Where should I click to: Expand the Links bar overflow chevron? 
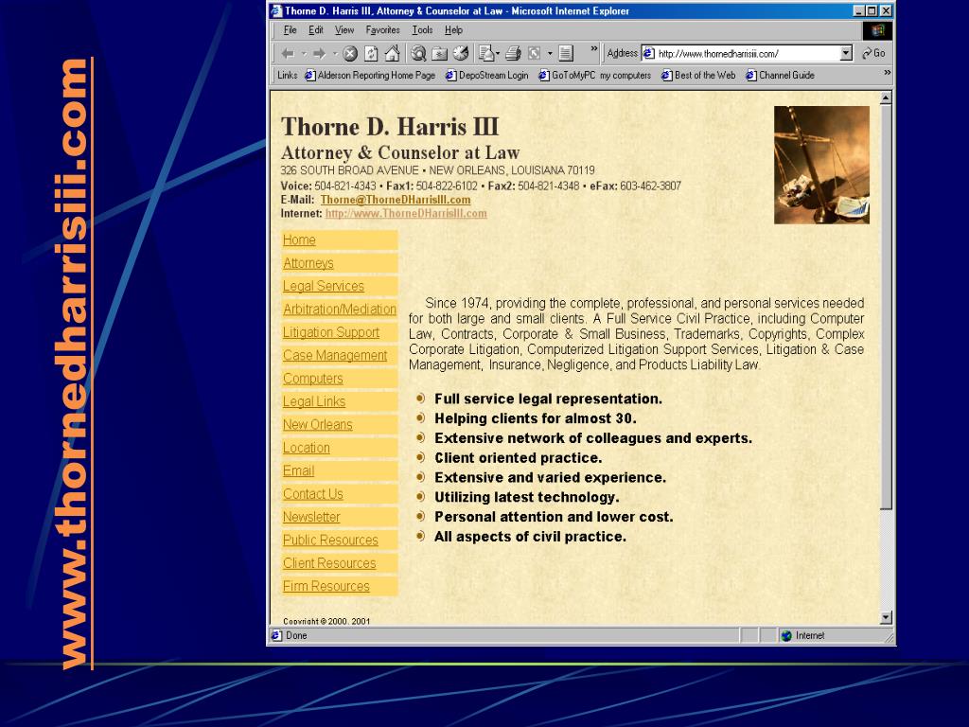[x=888, y=72]
